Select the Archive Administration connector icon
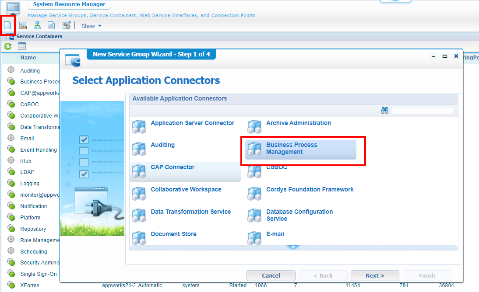Screen dimensions: 479x292 click(254, 127)
